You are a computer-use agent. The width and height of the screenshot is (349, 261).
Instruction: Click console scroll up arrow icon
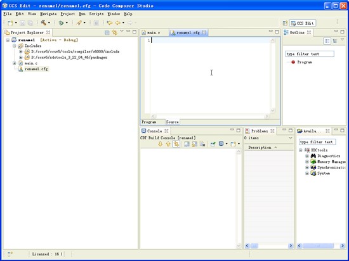point(168,144)
